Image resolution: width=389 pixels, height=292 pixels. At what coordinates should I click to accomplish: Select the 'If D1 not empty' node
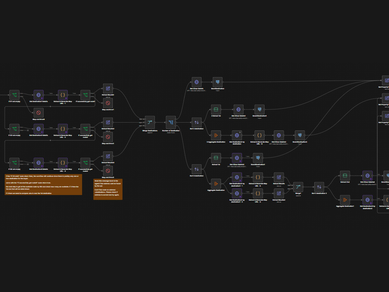click(x=14, y=95)
